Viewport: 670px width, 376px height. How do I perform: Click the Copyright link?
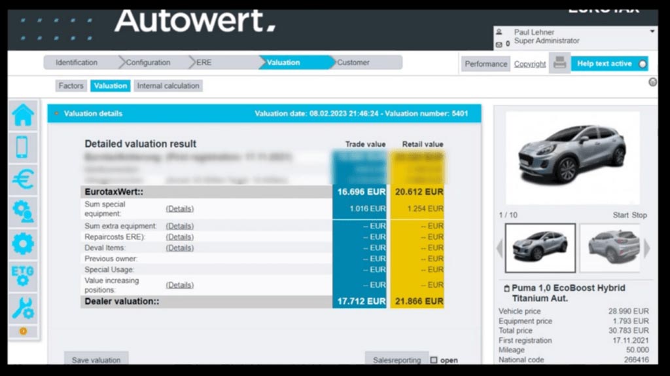(x=529, y=64)
